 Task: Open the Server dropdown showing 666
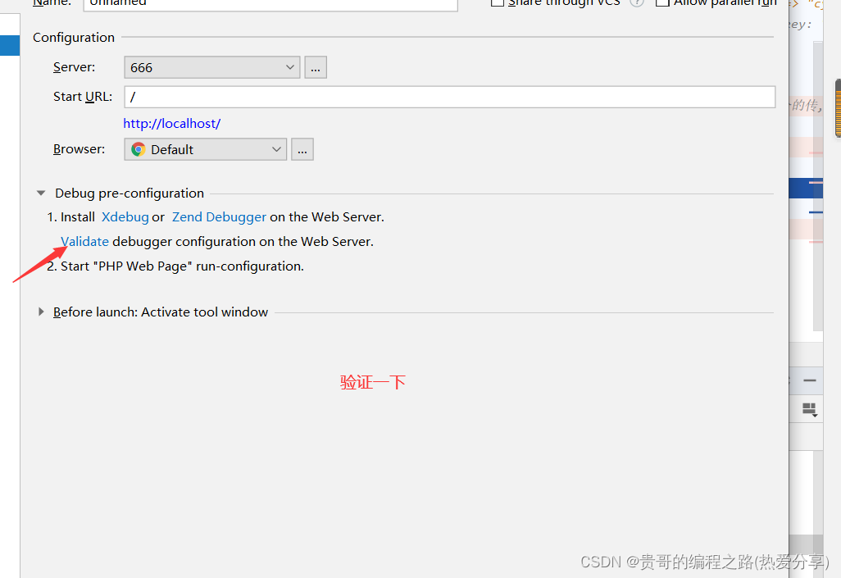pyautogui.click(x=211, y=67)
